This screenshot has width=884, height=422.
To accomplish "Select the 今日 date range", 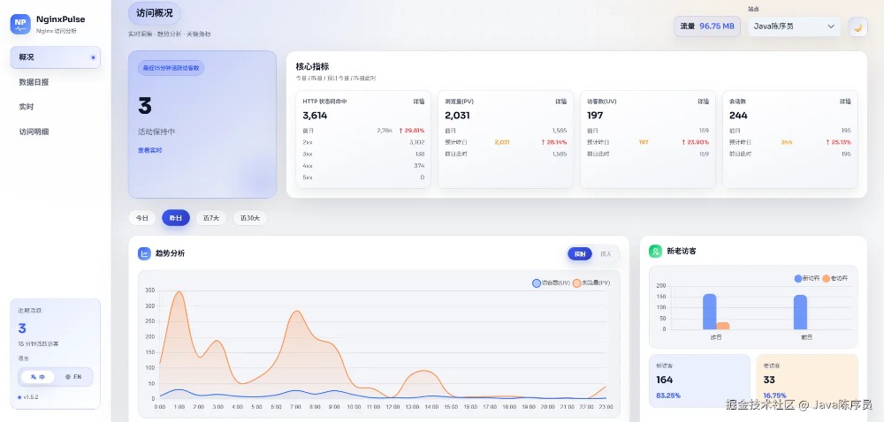I will [141, 218].
